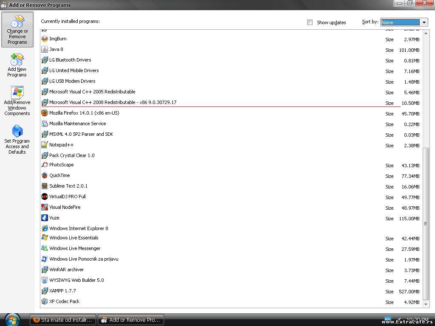Click the PhotoScape icon
The width and height of the screenshot is (435, 326).
tap(44, 165)
